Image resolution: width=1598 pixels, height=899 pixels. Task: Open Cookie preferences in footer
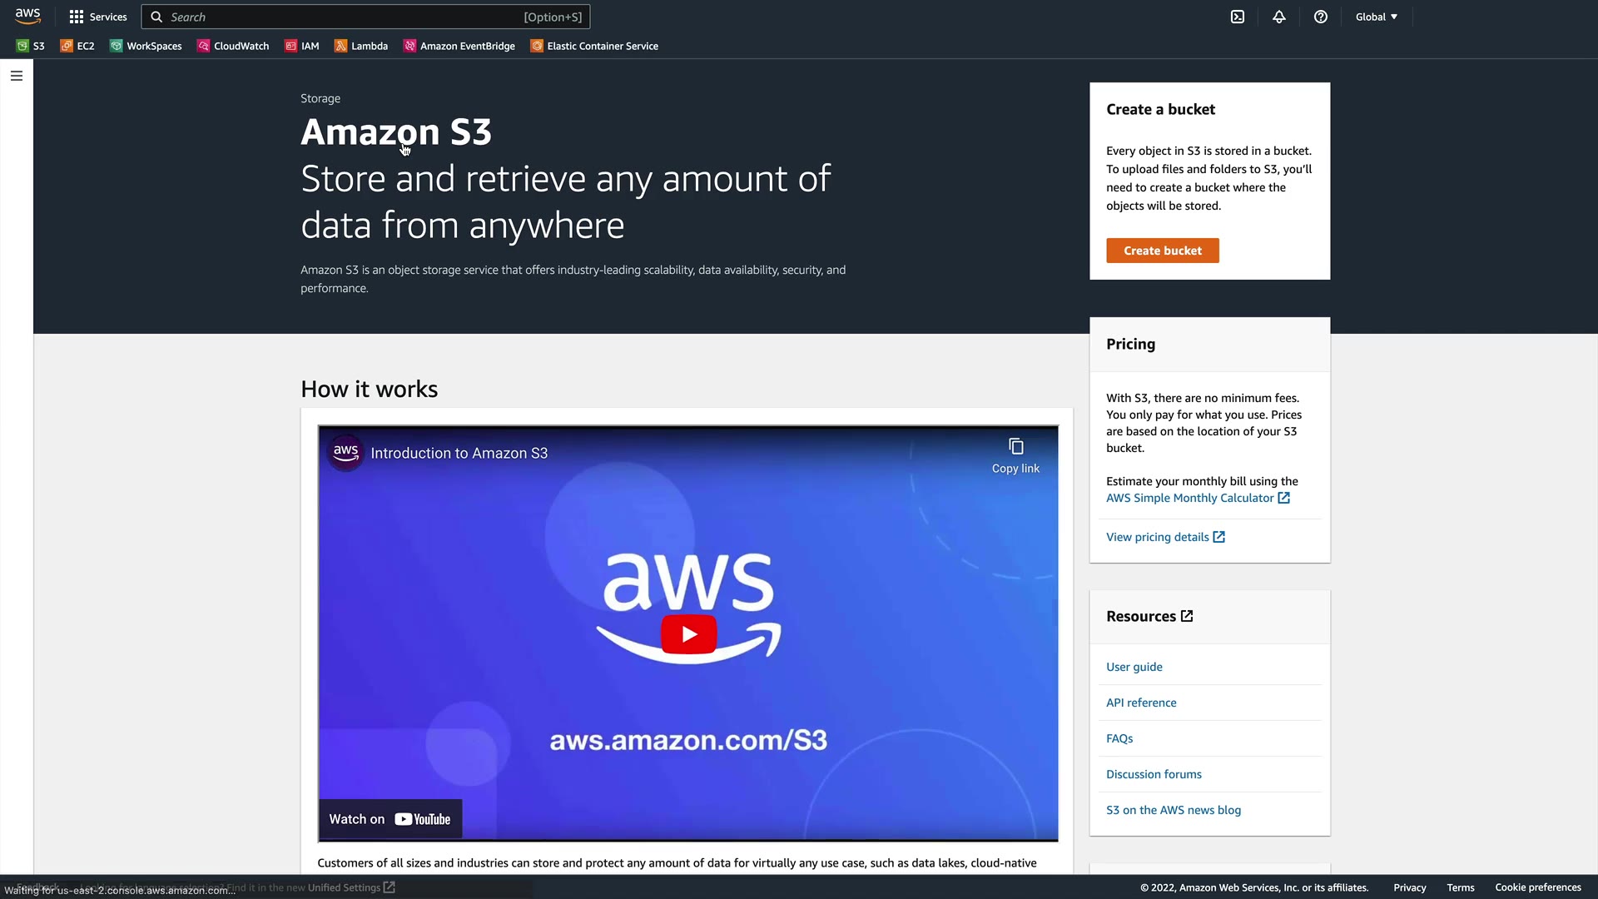1537,887
